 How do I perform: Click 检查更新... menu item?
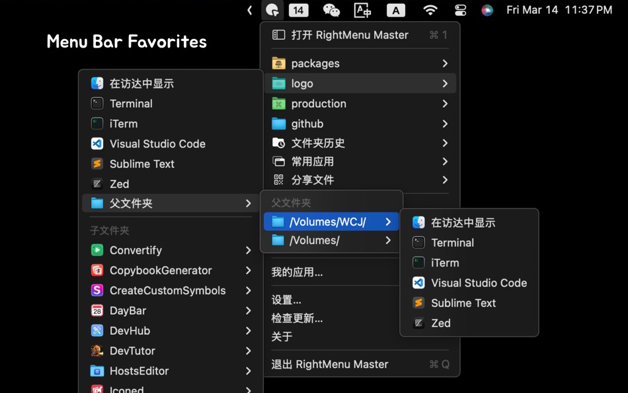tap(297, 318)
